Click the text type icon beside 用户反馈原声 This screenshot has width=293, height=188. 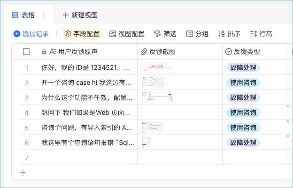point(53,52)
